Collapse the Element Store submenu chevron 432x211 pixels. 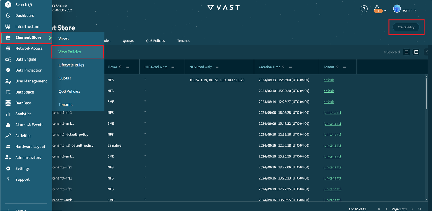[x=50, y=37]
